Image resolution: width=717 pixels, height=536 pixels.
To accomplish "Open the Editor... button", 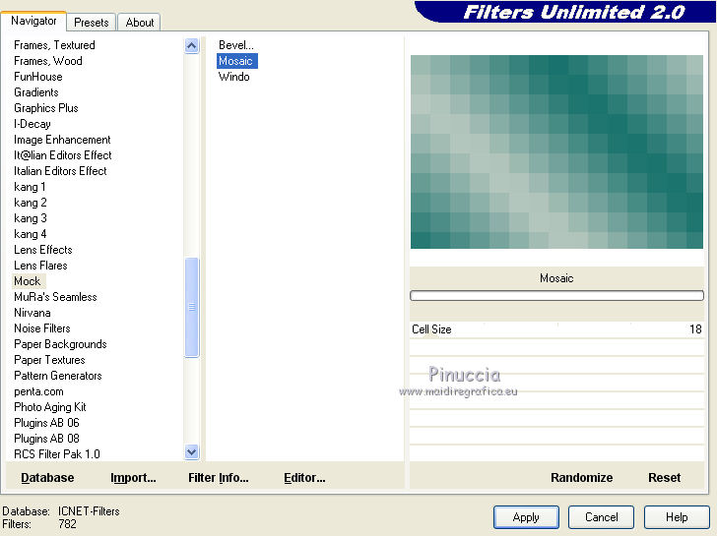I will point(304,478).
